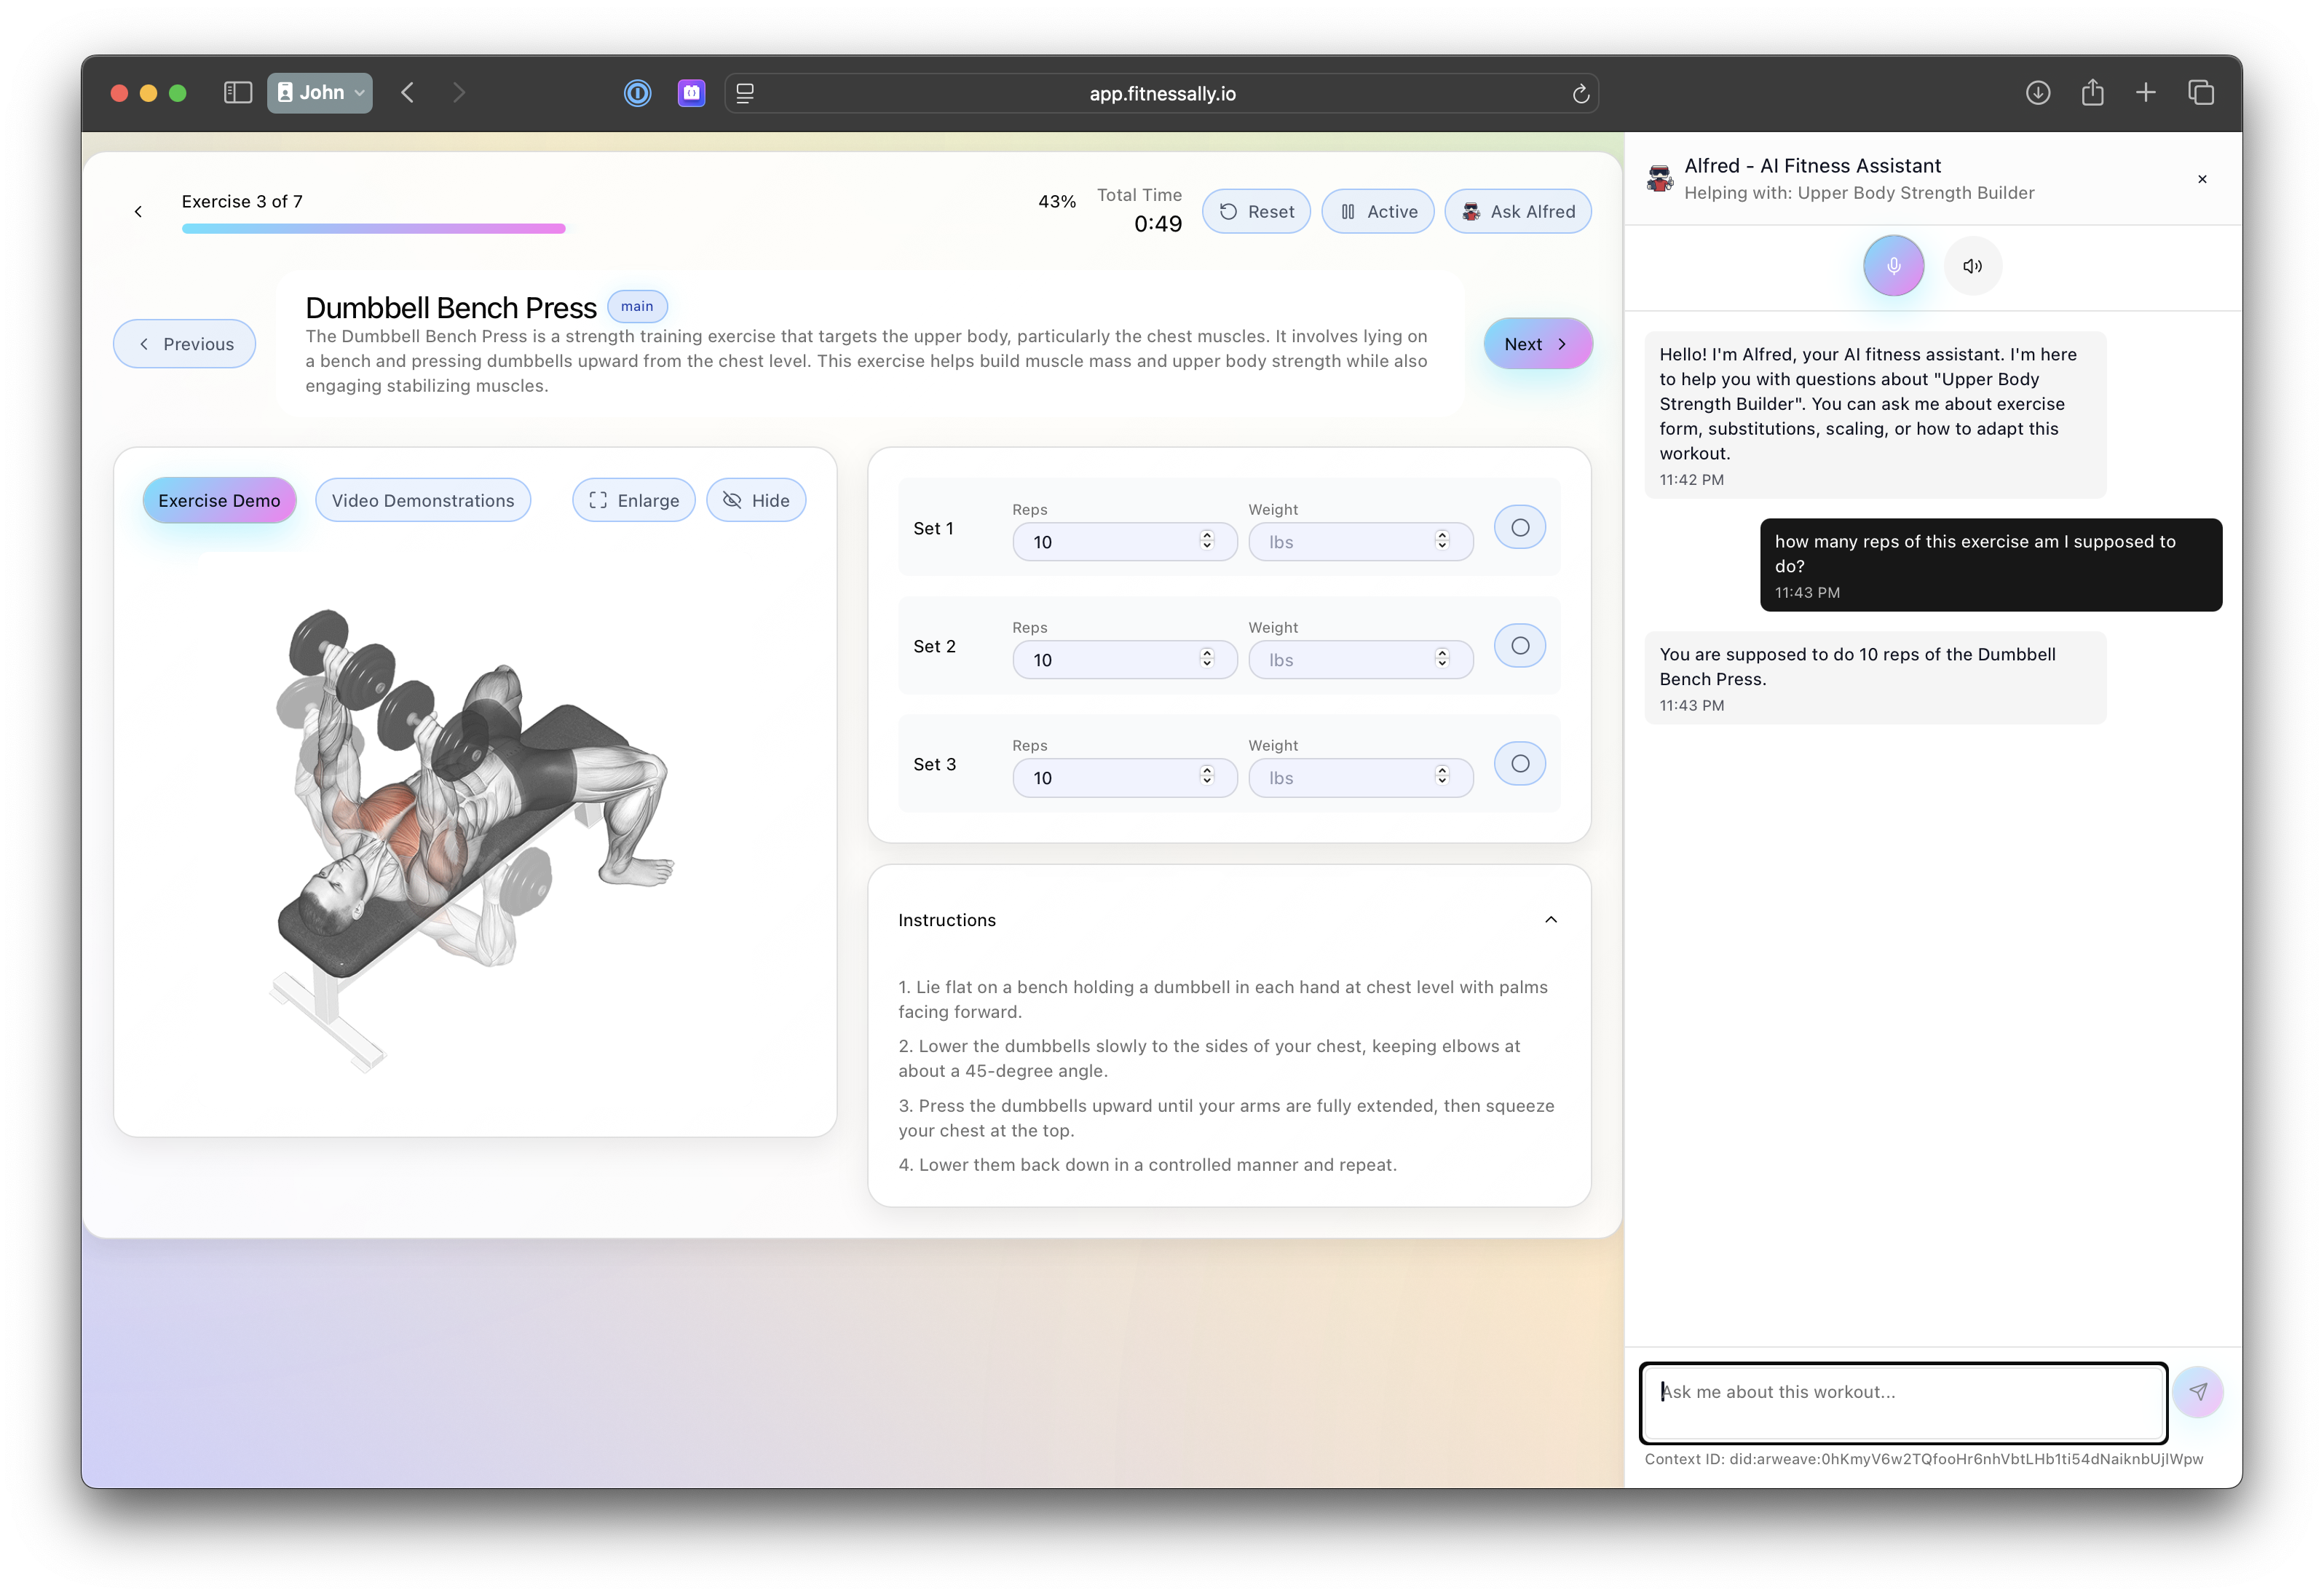
Task: Reload the page in the address bar
Action: [1580, 94]
